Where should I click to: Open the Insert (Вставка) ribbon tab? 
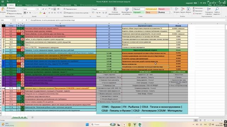pyautogui.click(x=20, y=5)
